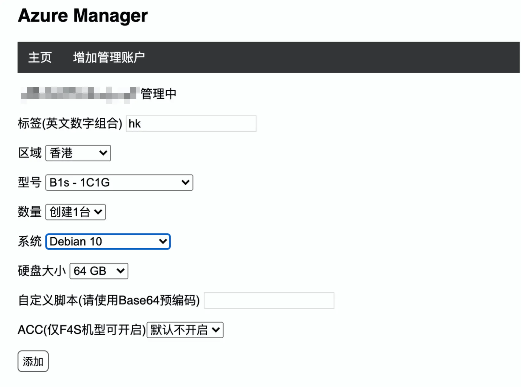Expand the 型号 dropdown showing B1s - 1C1G

[x=119, y=182]
